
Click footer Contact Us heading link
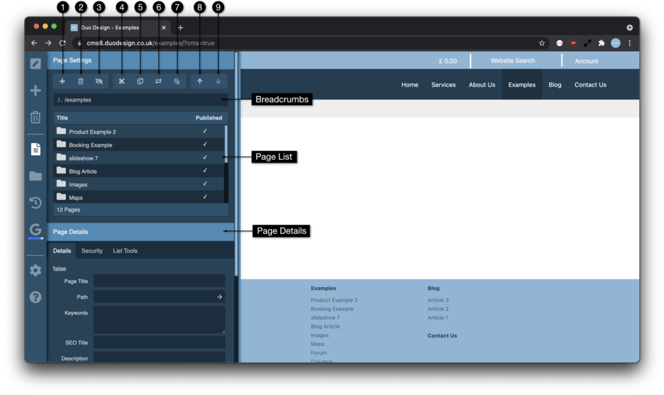(x=442, y=336)
